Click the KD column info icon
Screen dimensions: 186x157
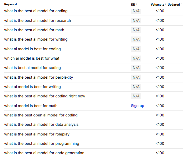137,4
